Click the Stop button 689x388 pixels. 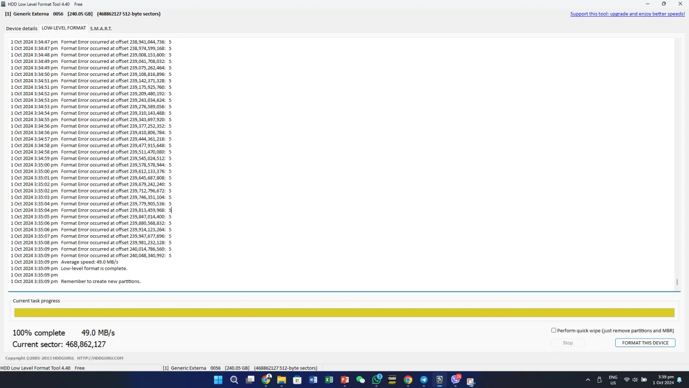click(x=568, y=343)
